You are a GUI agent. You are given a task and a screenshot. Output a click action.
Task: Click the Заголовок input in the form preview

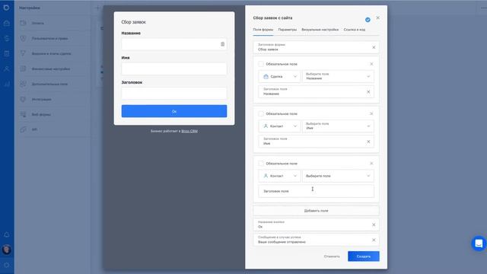(174, 93)
